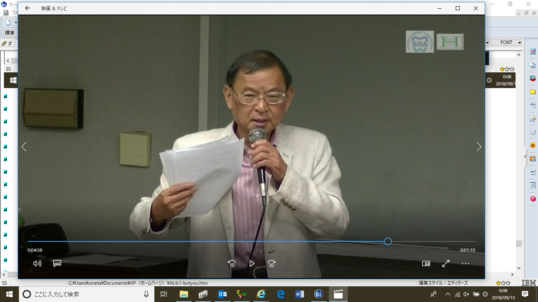
Task: Switch the video to mini view
Action: coord(426,263)
